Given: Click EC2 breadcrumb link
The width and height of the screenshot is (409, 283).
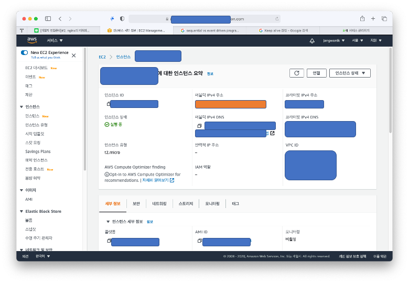Looking at the screenshot, I should [x=102, y=57].
